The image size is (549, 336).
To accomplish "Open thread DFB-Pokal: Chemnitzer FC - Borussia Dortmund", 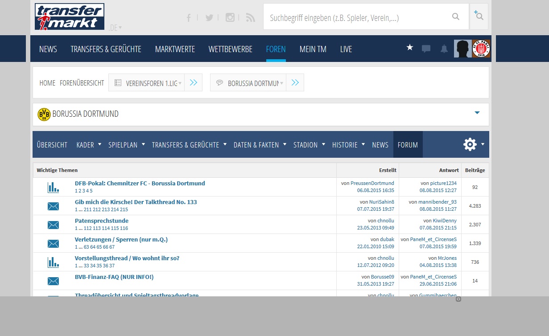I will 140,183.
